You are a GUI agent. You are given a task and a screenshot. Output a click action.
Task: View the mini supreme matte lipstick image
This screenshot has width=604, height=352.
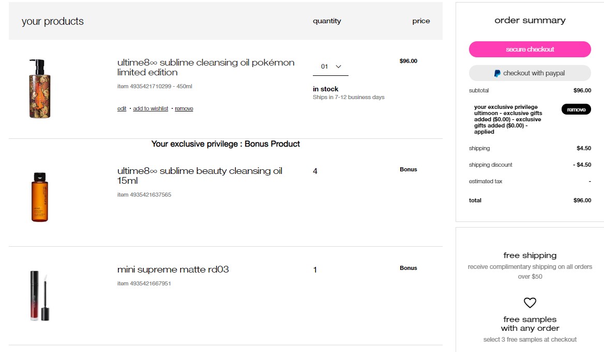pyautogui.click(x=40, y=296)
